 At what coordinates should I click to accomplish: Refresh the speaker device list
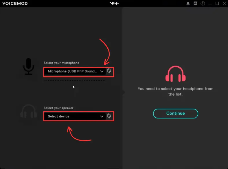point(109,116)
